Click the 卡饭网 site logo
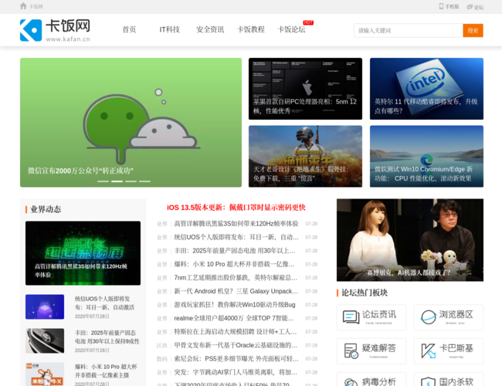Viewport: 502px width, 386px height. (55, 30)
